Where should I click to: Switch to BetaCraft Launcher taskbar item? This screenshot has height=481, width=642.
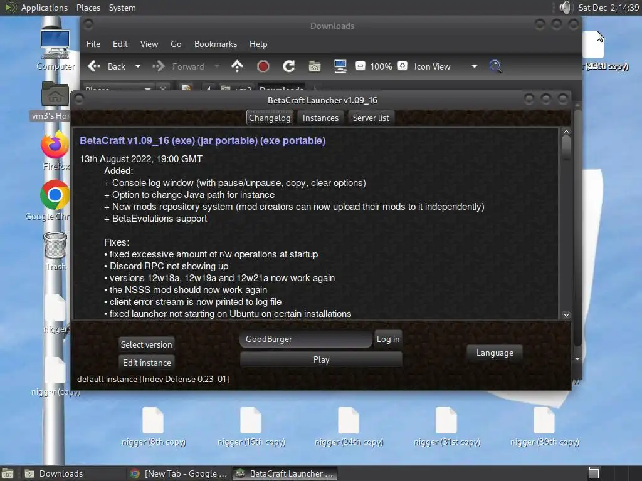285,473
